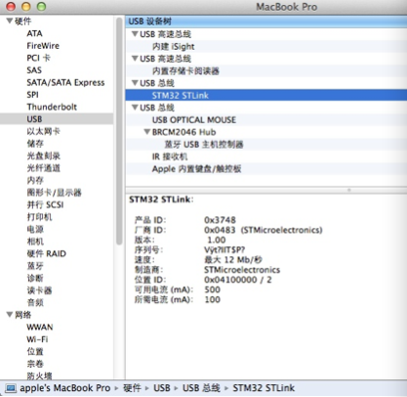The height and width of the screenshot is (397, 407).
Task: Select SAS in the sidebar
Action: coord(34,70)
